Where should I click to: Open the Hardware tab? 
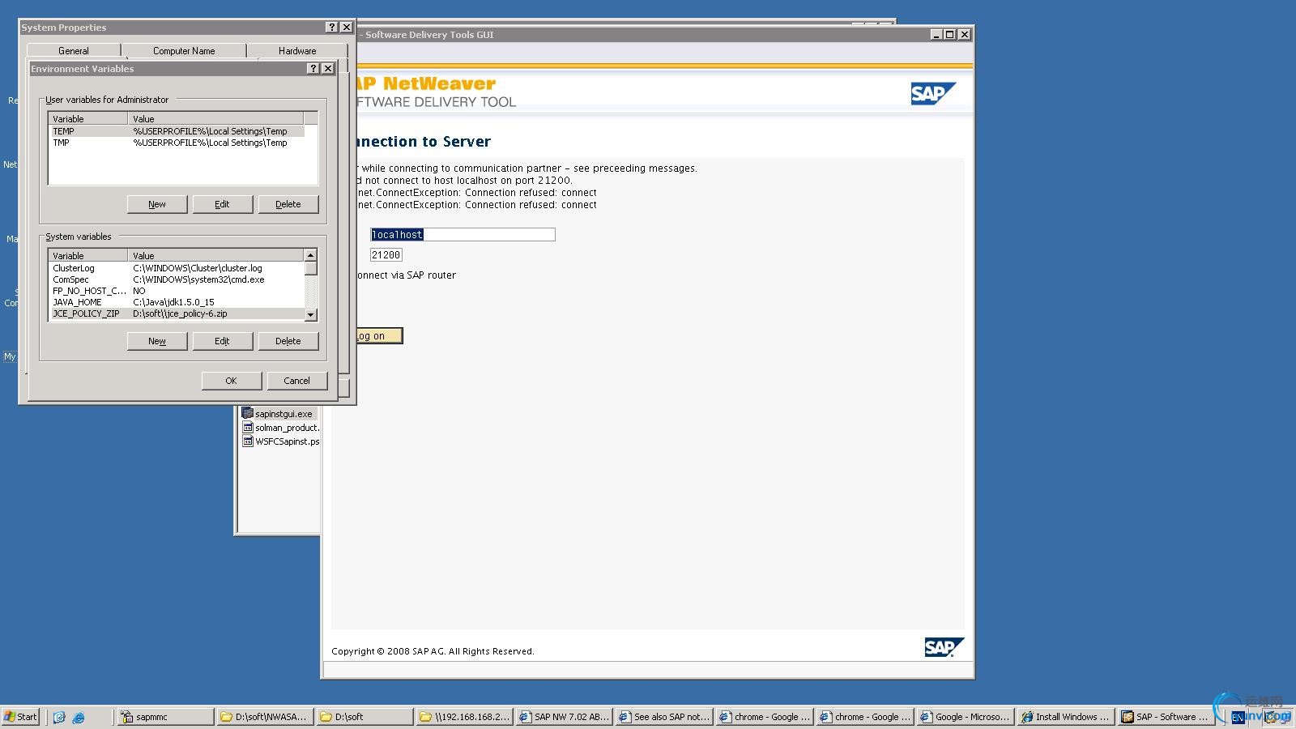pos(297,51)
